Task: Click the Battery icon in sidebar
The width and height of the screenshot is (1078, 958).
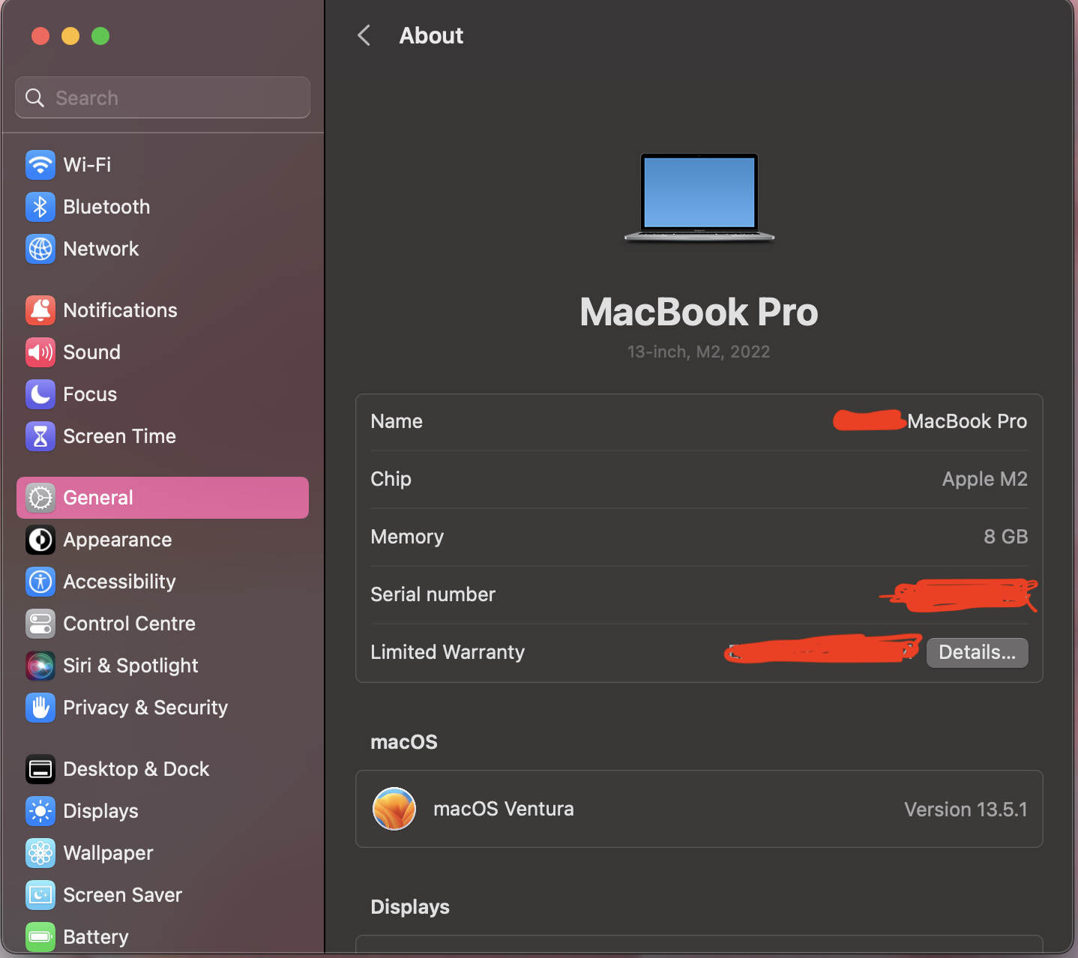Action: coord(40,937)
